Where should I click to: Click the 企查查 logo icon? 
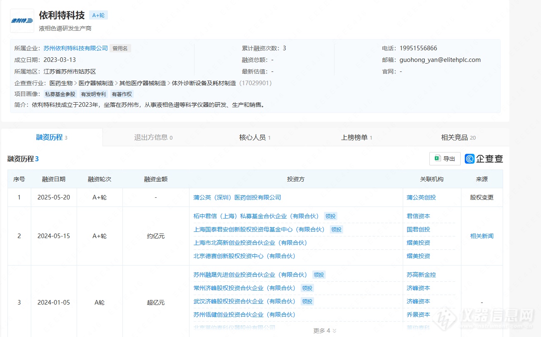pyautogui.click(x=484, y=159)
